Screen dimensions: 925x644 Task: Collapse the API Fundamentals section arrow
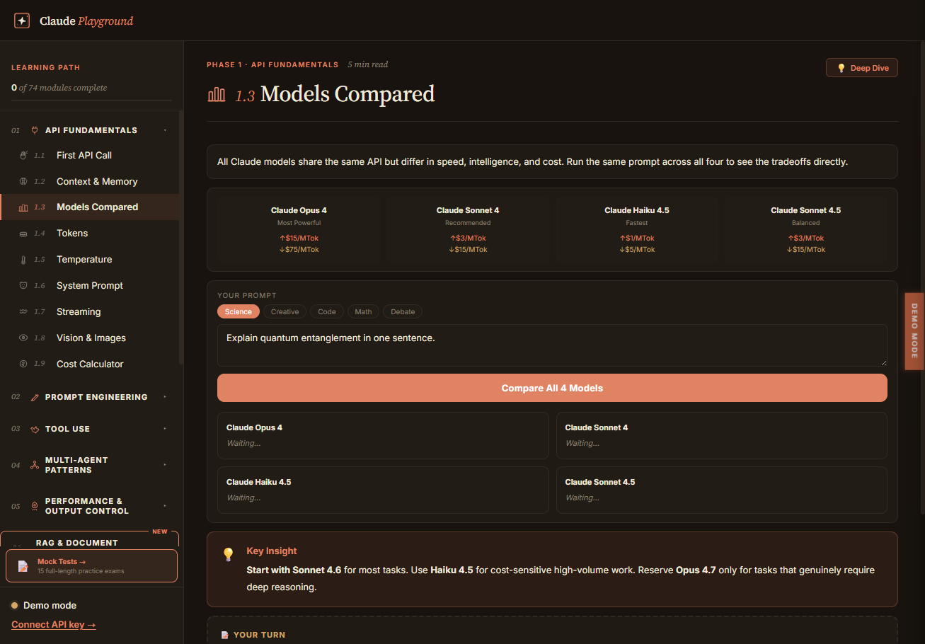tap(165, 130)
